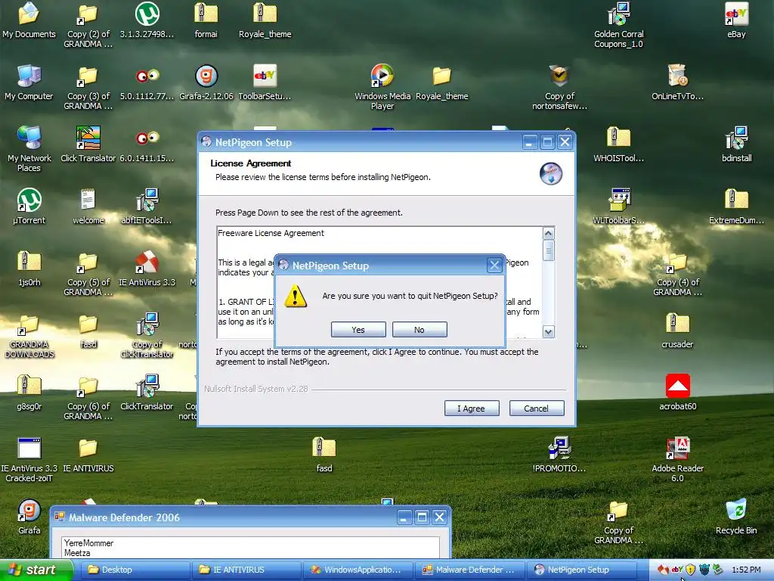Viewport: 774px width, 581px height.
Task: Select the IE ANTIVIRUS folder icon
Action: coord(88,455)
